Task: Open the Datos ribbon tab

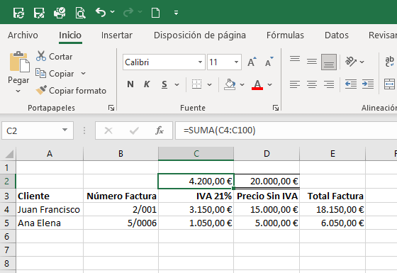Action: [337, 35]
